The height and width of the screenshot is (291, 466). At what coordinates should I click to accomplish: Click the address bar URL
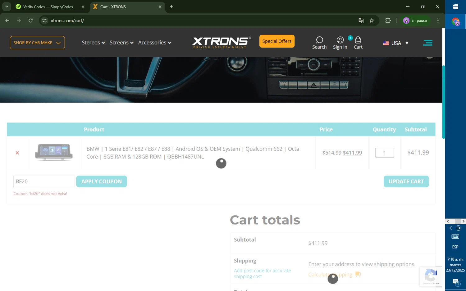(x=67, y=20)
